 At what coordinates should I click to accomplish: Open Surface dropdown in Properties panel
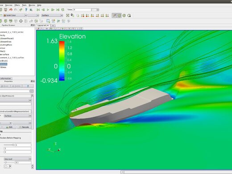(17, 116)
